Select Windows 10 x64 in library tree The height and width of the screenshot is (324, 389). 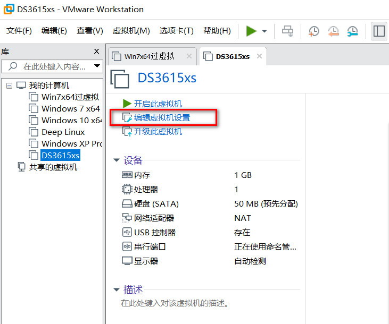click(72, 120)
